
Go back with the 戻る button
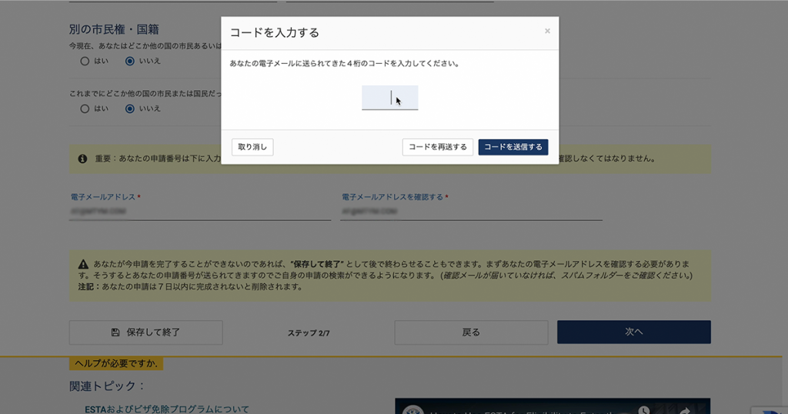[x=471, y=332]
